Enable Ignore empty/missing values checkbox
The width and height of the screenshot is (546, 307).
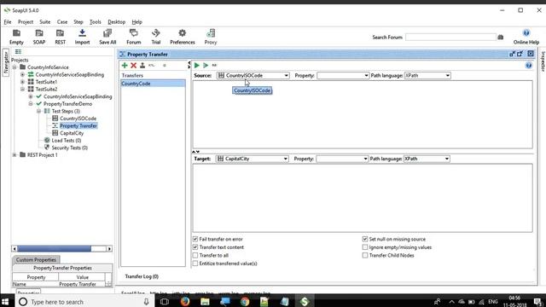pos(365,247)
